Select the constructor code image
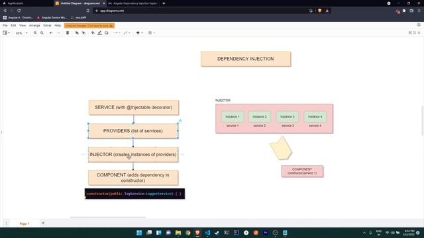Image resolution: width=424 pixels, height=238 pixels. point(134,194)
